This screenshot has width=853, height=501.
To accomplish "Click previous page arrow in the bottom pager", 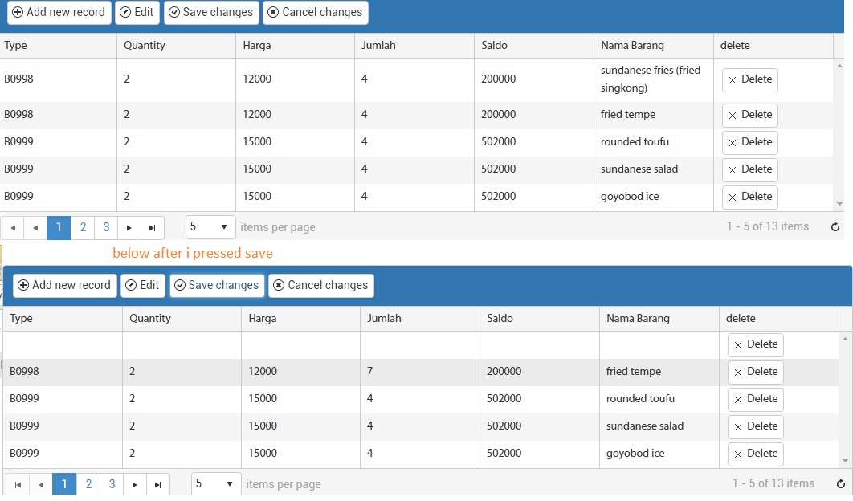I will pos(41,483).
